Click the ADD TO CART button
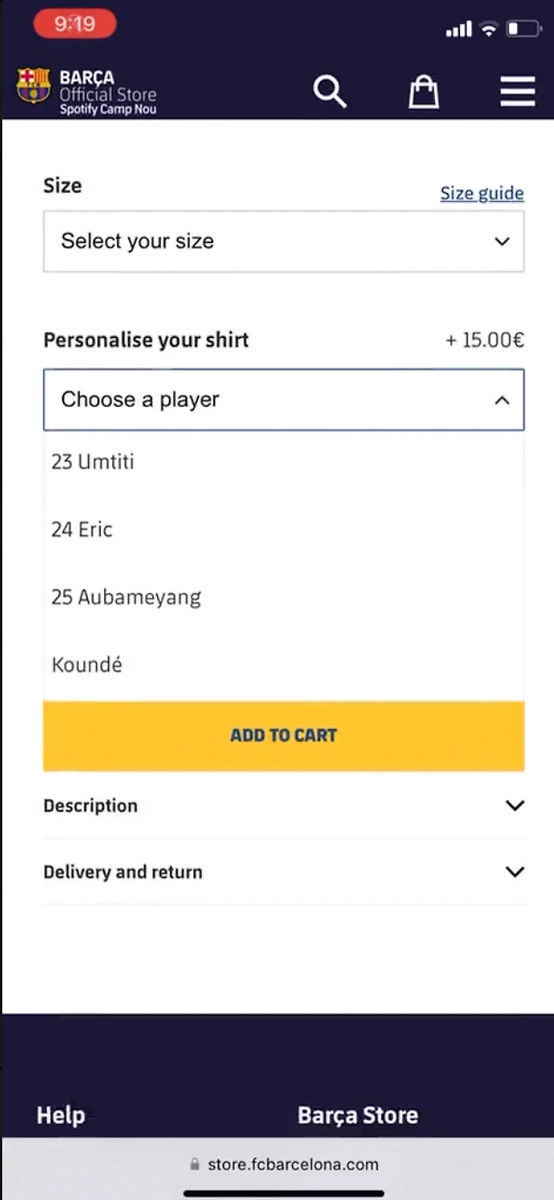 [284, 735]
